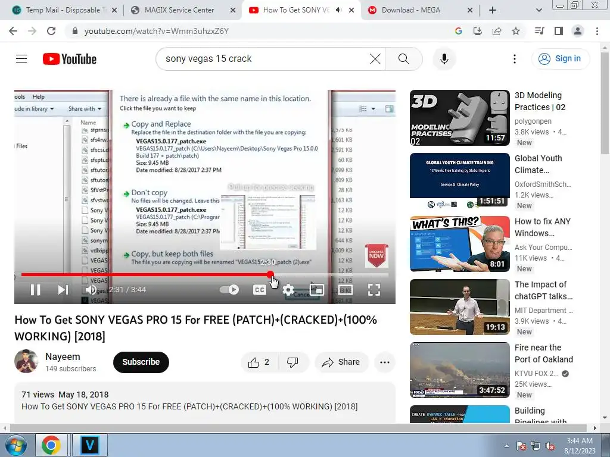
Task: Open Chrome three-dot menu
Action: (x=597, y=31)
